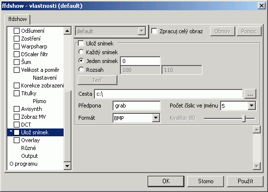Select the Písmo subpage in list
Screen dimensions: 268x192
click(x=40, y=101)
